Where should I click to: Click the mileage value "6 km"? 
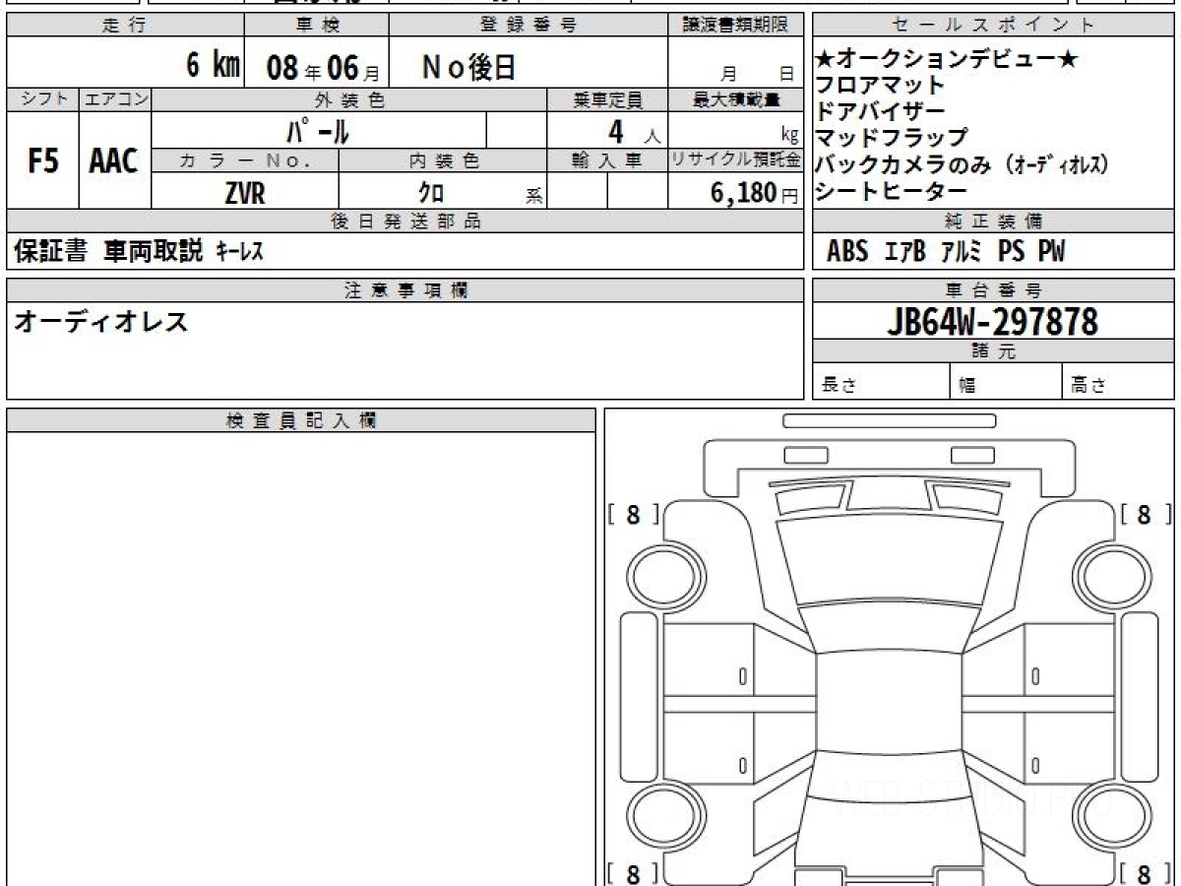(214, 65)
